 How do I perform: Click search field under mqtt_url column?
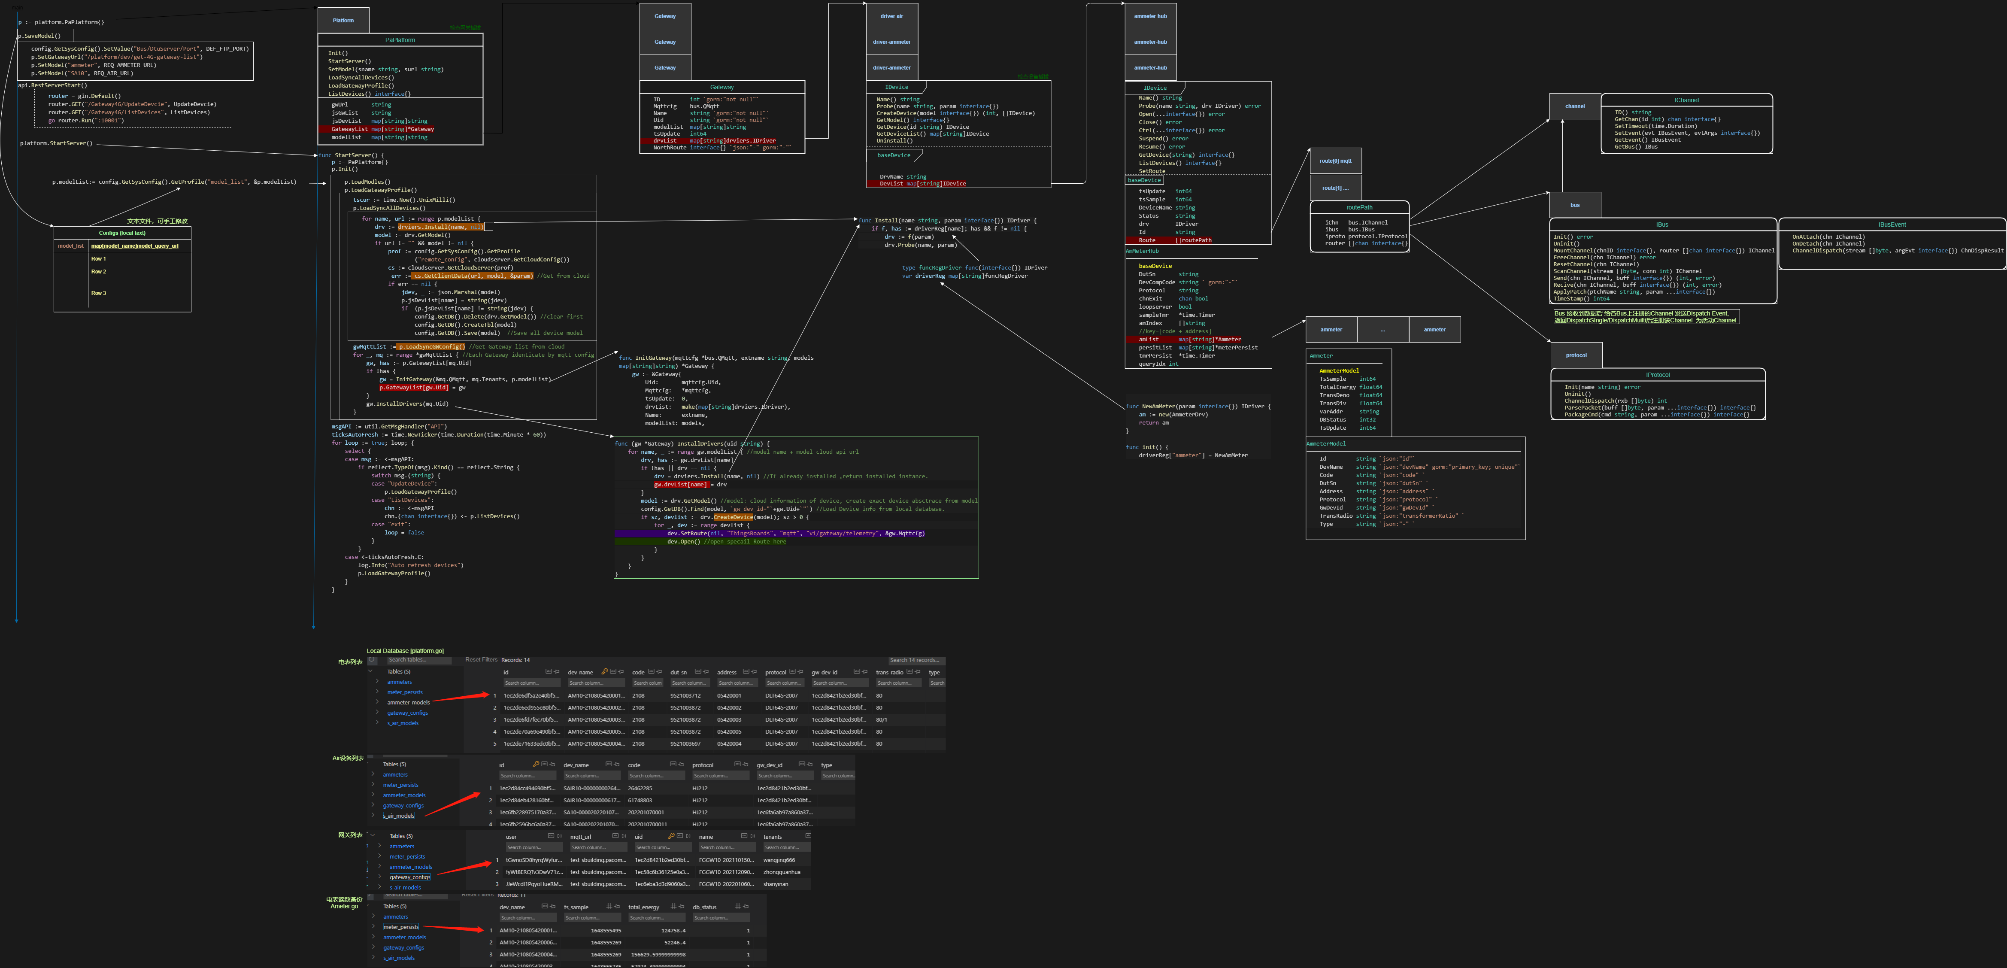click(598, 848)
